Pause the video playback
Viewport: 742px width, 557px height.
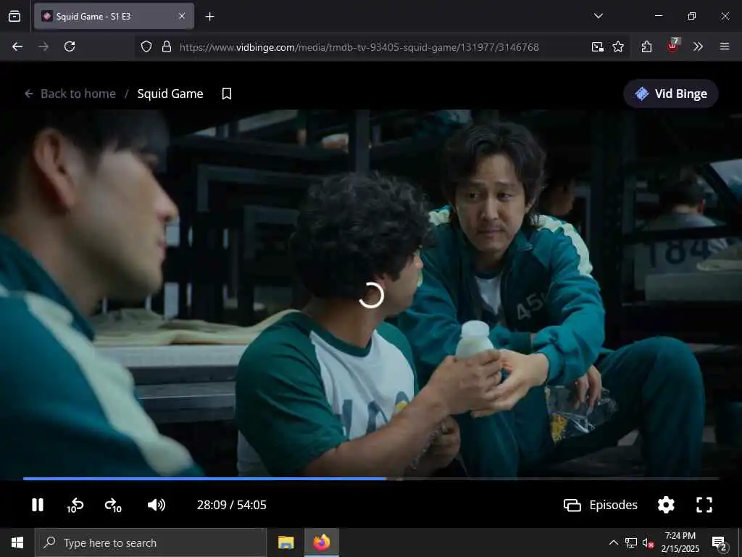[x=38, y=505]
